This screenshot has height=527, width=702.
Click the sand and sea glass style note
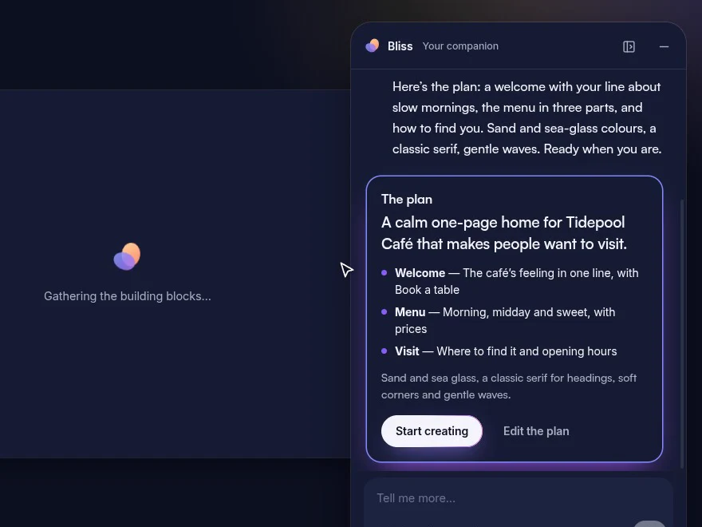pyautogui.click(x=509, y=386)
